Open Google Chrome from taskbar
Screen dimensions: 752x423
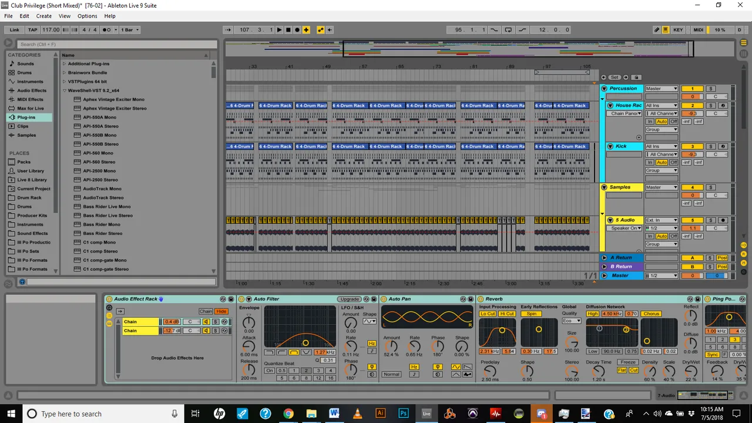tap(288, 414)
